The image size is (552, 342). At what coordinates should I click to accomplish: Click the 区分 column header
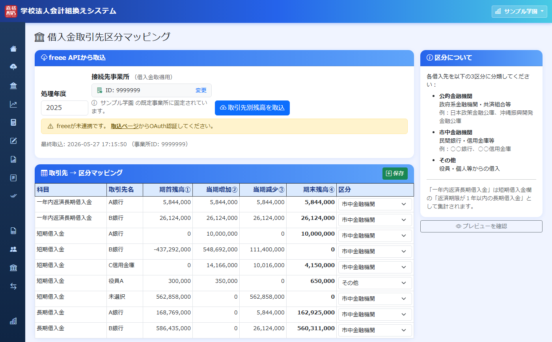(375, 190)
